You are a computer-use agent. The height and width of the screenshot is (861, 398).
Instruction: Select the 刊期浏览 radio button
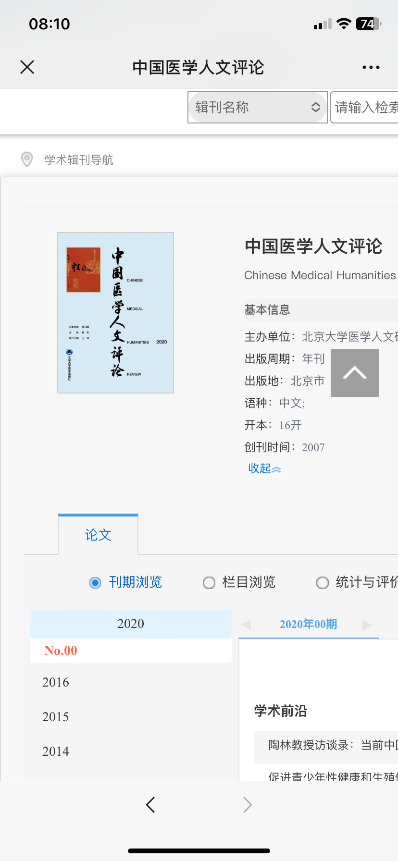(95, 583)
